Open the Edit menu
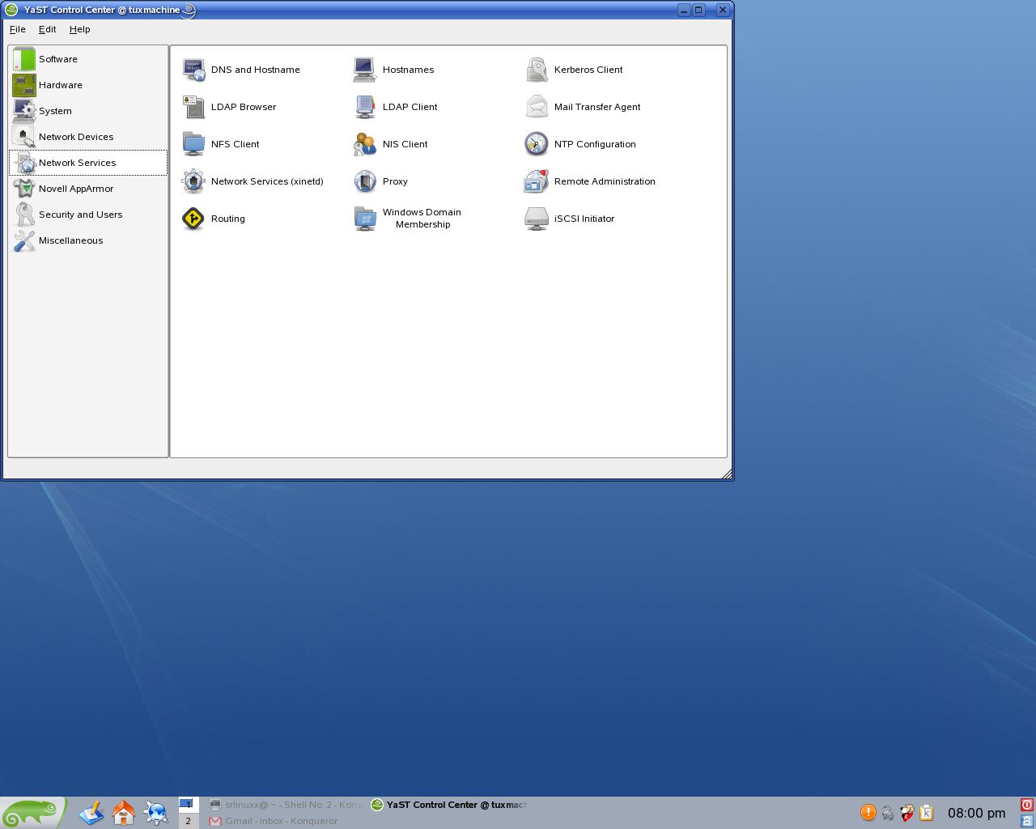This screenshot has height=829, width=1036. click(x=47, y=29)
